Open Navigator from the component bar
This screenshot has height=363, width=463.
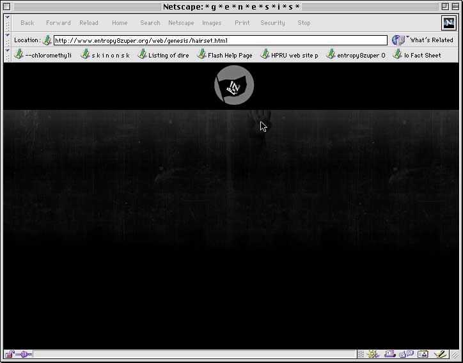coord(373,354)
